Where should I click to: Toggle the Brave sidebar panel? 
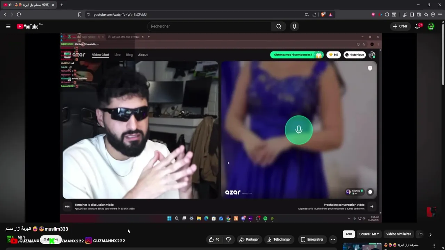(x=412, y=15)
